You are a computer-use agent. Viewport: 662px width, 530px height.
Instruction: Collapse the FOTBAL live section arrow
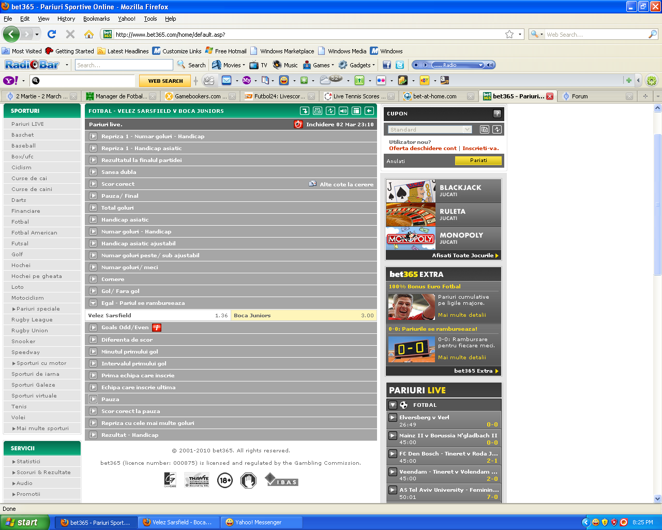click(x=393, y=405)
